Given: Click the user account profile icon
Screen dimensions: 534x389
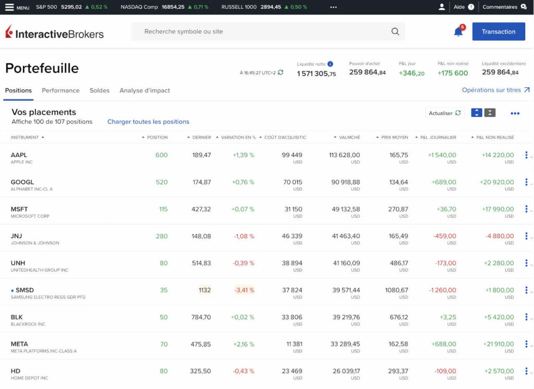Looking at the screenshot, I should [441, 7].
